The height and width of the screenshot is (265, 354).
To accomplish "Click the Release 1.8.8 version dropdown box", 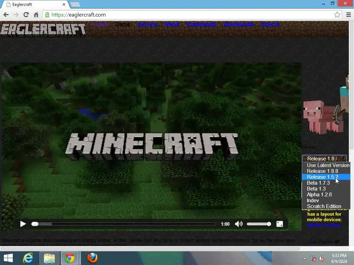I will [324, 159].
